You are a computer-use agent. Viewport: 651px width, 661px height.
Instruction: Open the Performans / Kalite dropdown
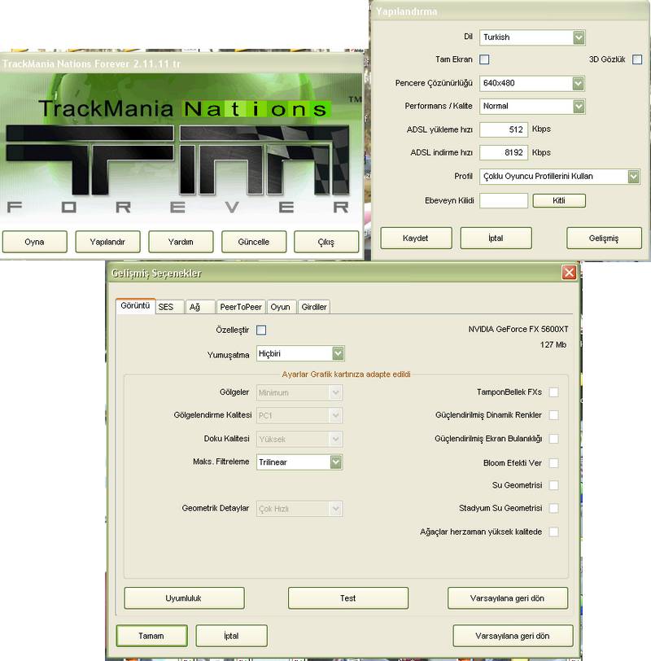(x=532, y=106)
